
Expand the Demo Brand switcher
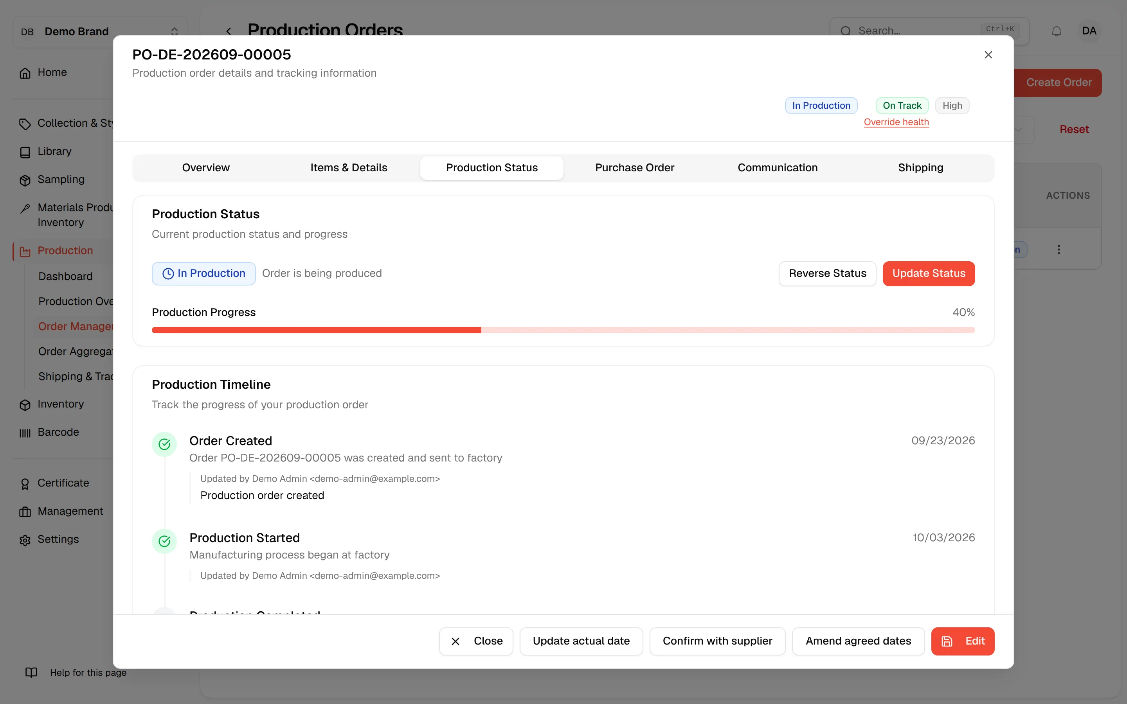(100, 32)
